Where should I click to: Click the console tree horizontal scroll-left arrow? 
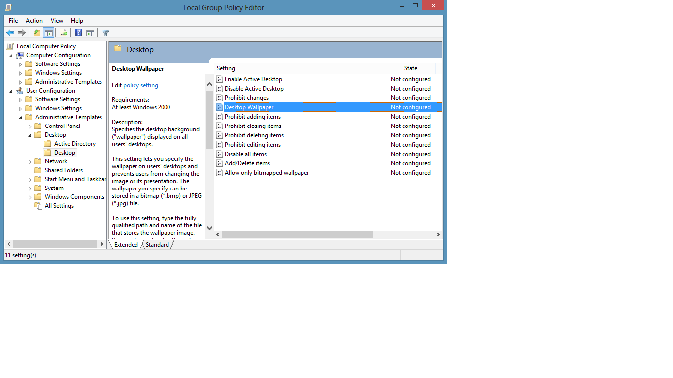coord(9,244)
